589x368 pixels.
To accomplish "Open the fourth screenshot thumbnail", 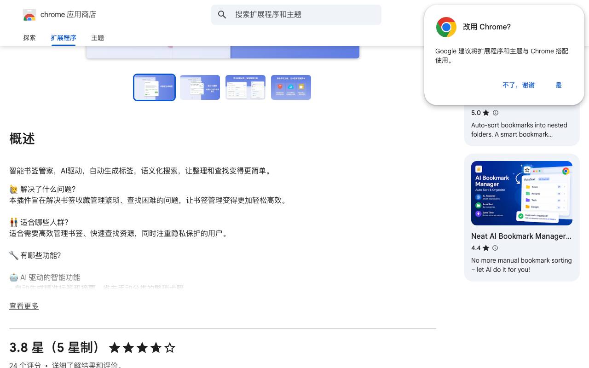I will coord(291,87).
